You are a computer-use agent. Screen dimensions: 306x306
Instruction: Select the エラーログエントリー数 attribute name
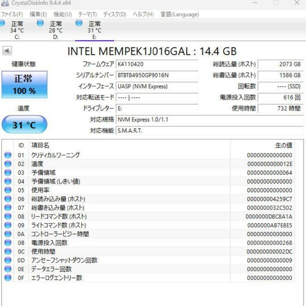click(x=57, y=278)
